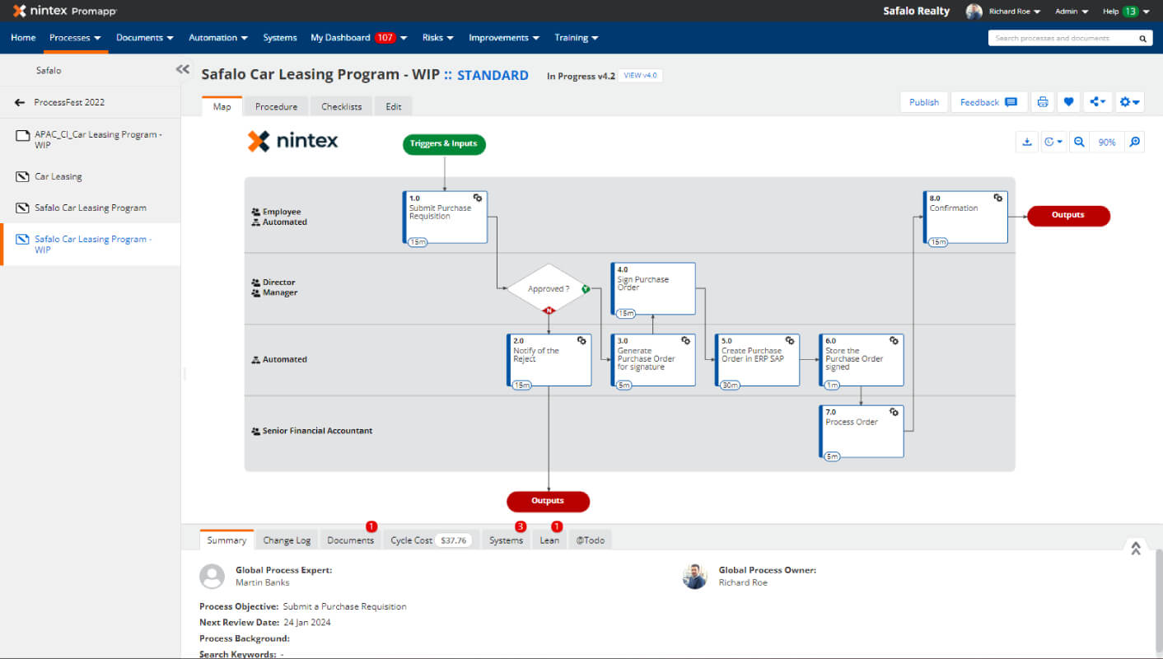
Task: Zoom in on the process map
Action: coord(1134,142)
